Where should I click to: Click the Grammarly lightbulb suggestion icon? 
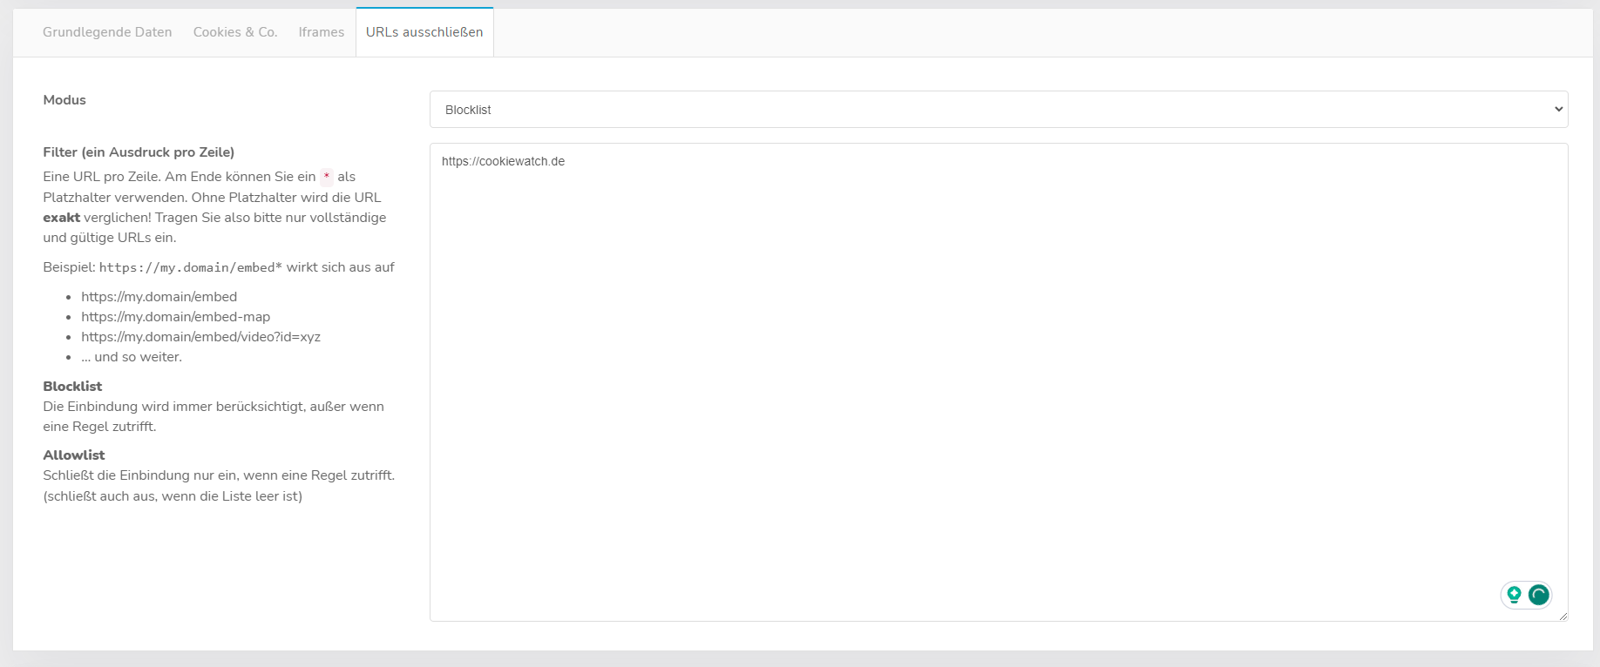click(1514, 595)
